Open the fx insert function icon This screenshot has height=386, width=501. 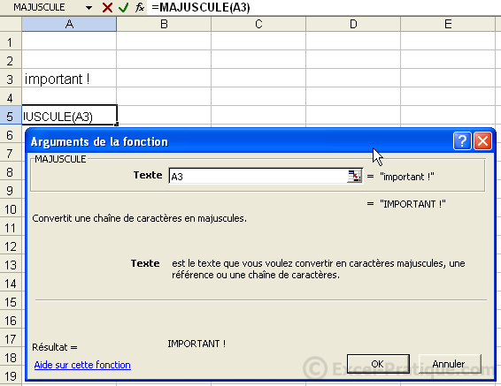coord(140,7)
